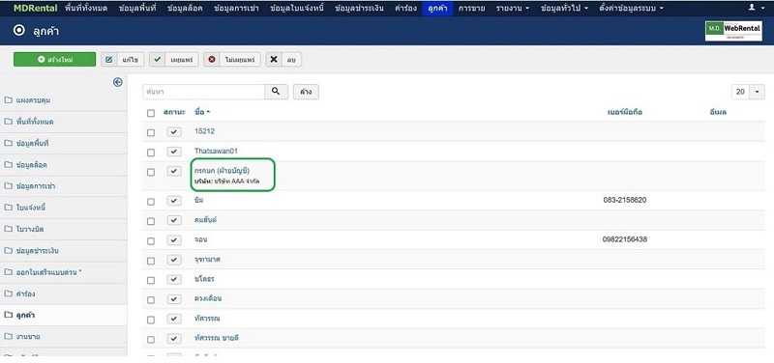Viewport: 774px width, 363px height.
Task: Click the ค้นหา search input field
Action: pyautogui.click(x=204, y=92)
